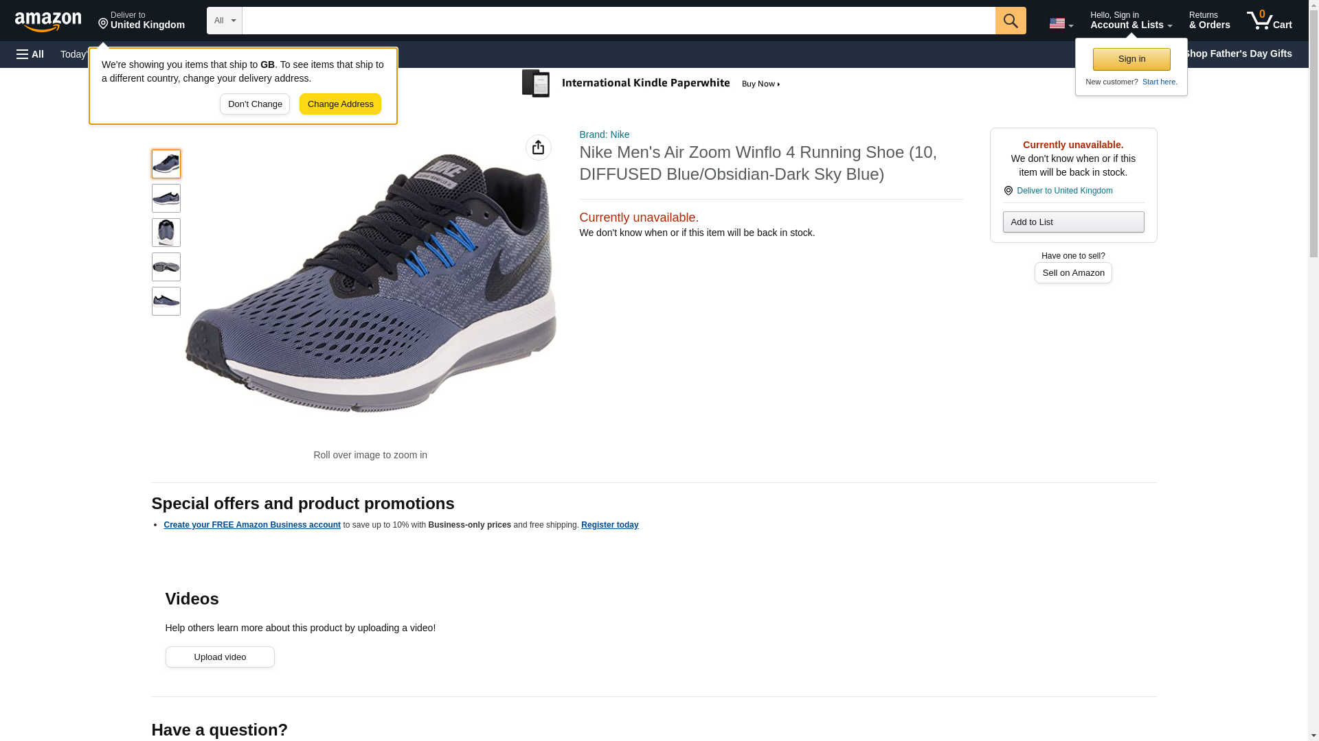
Task: Click the Amazon logo
Action: [48, 21]
